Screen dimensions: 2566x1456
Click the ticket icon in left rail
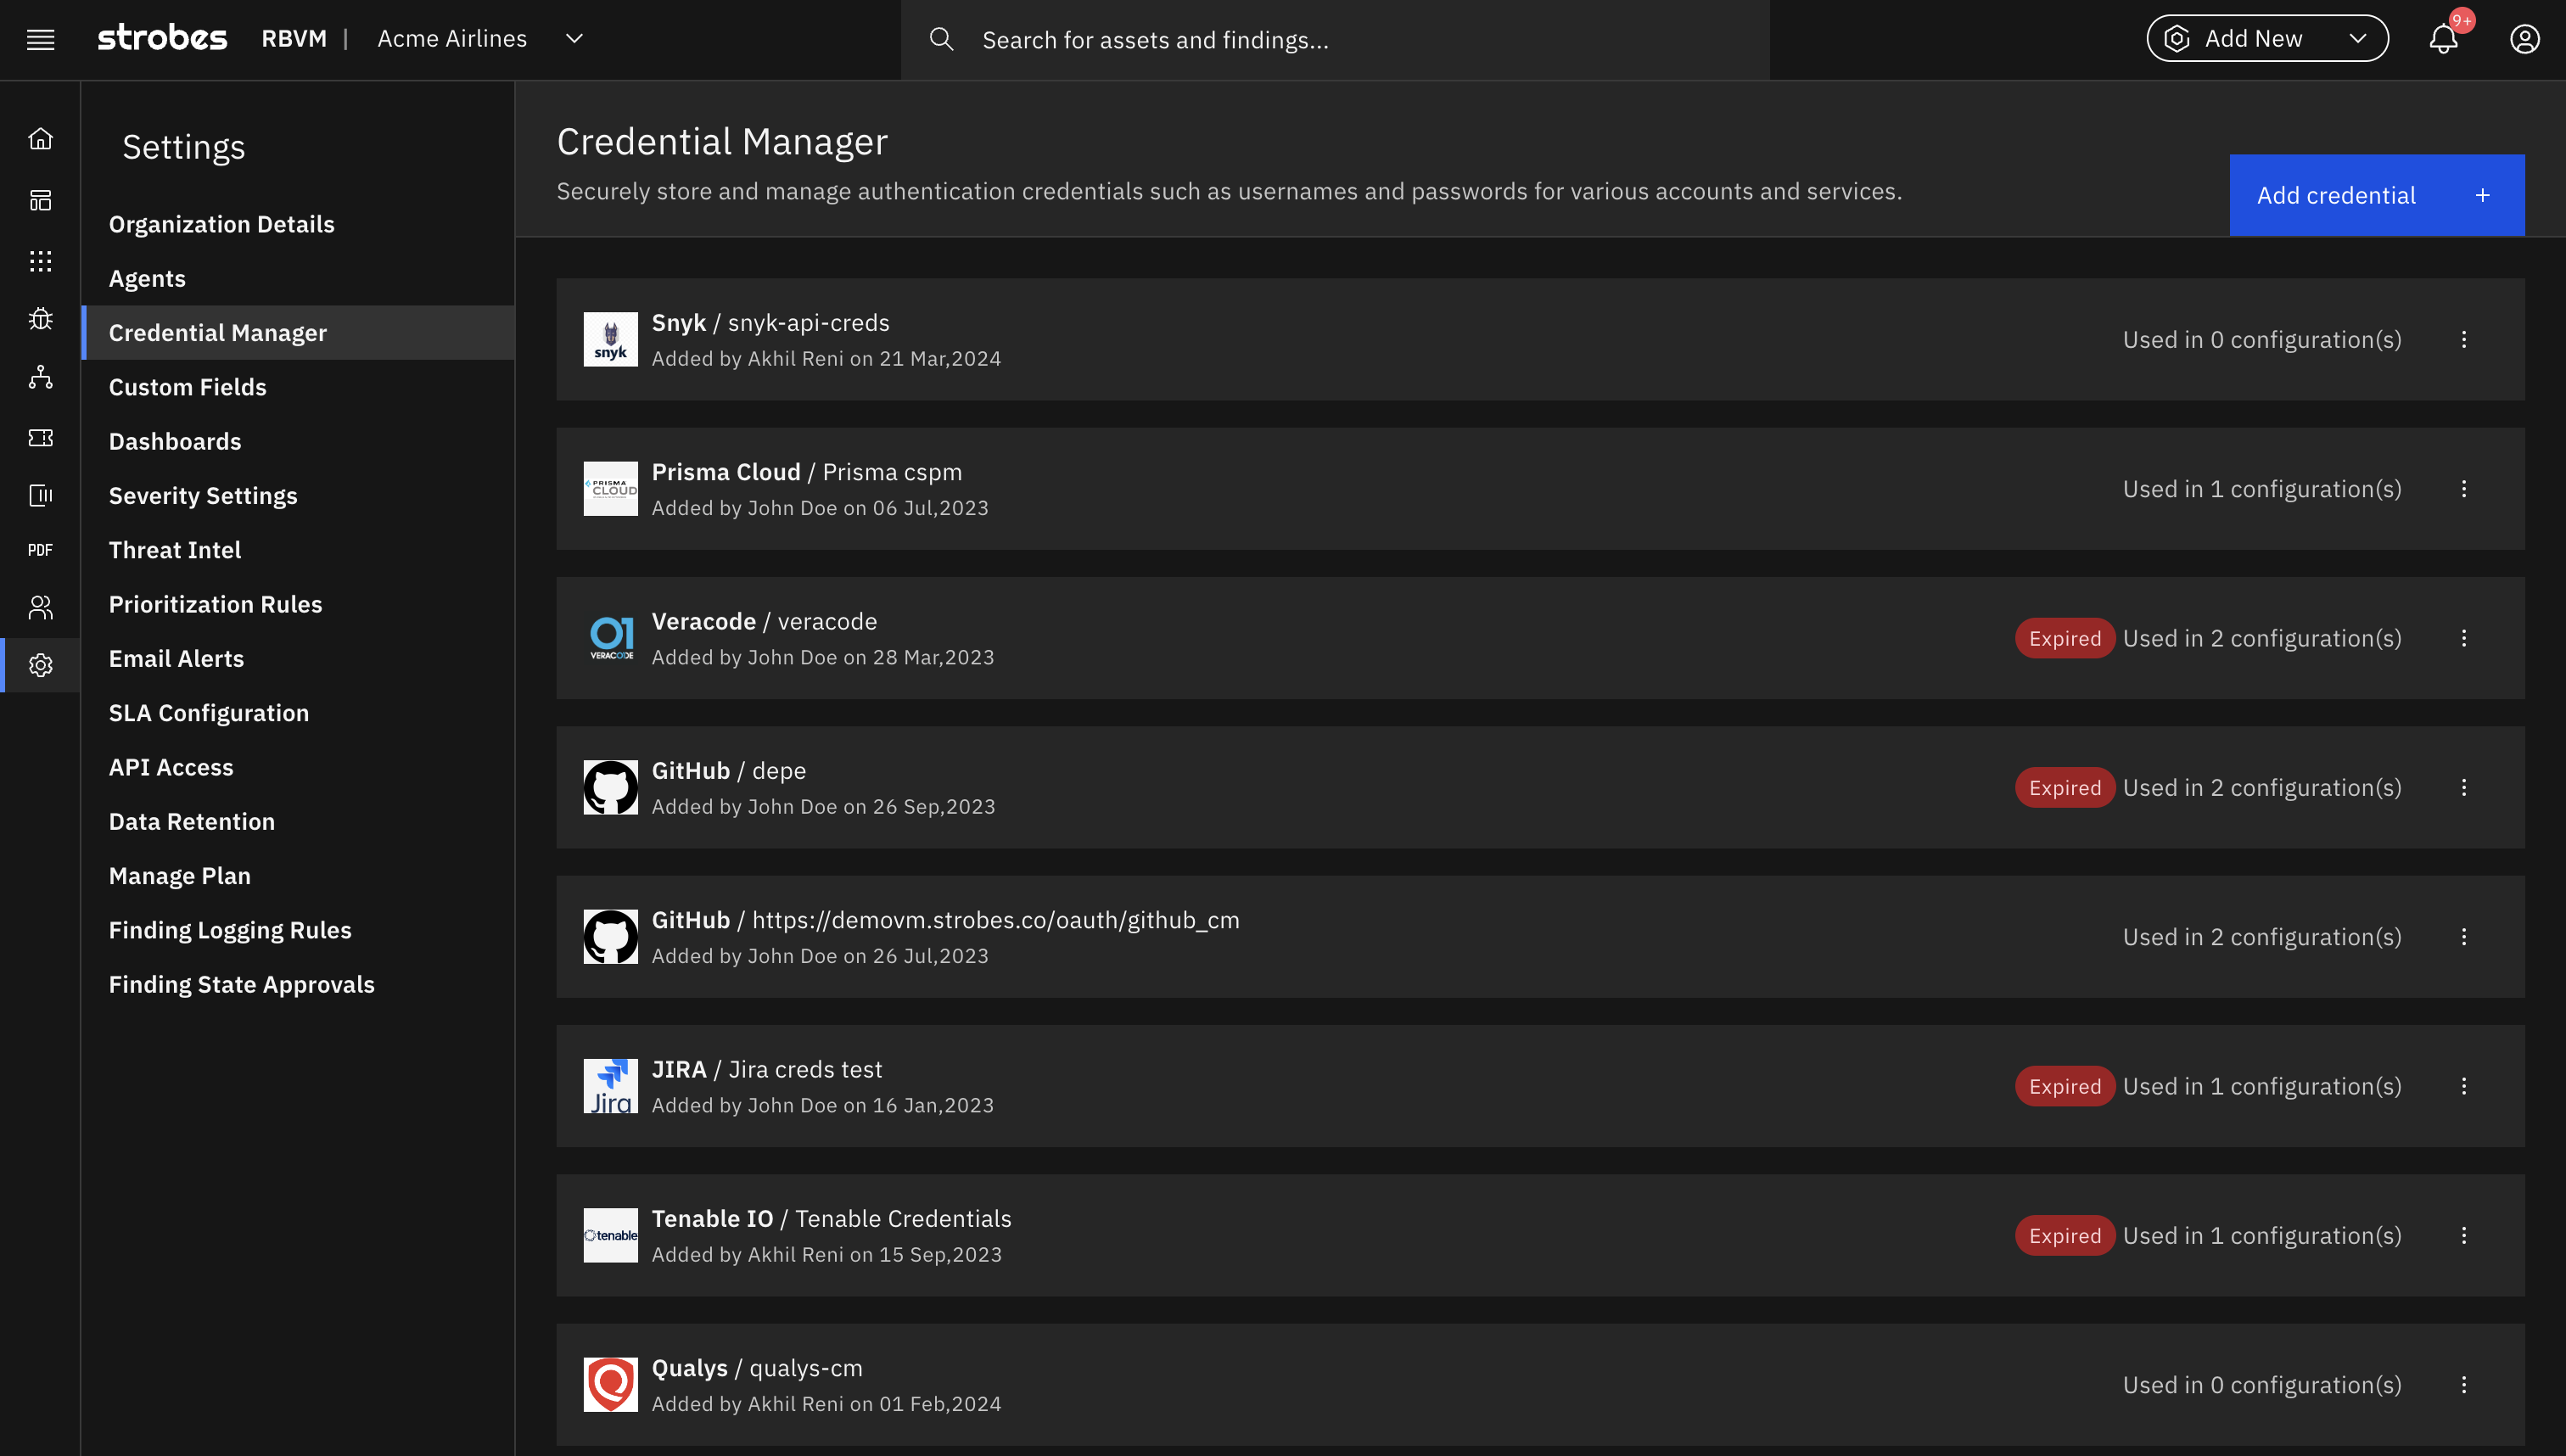tap(40, 438)
